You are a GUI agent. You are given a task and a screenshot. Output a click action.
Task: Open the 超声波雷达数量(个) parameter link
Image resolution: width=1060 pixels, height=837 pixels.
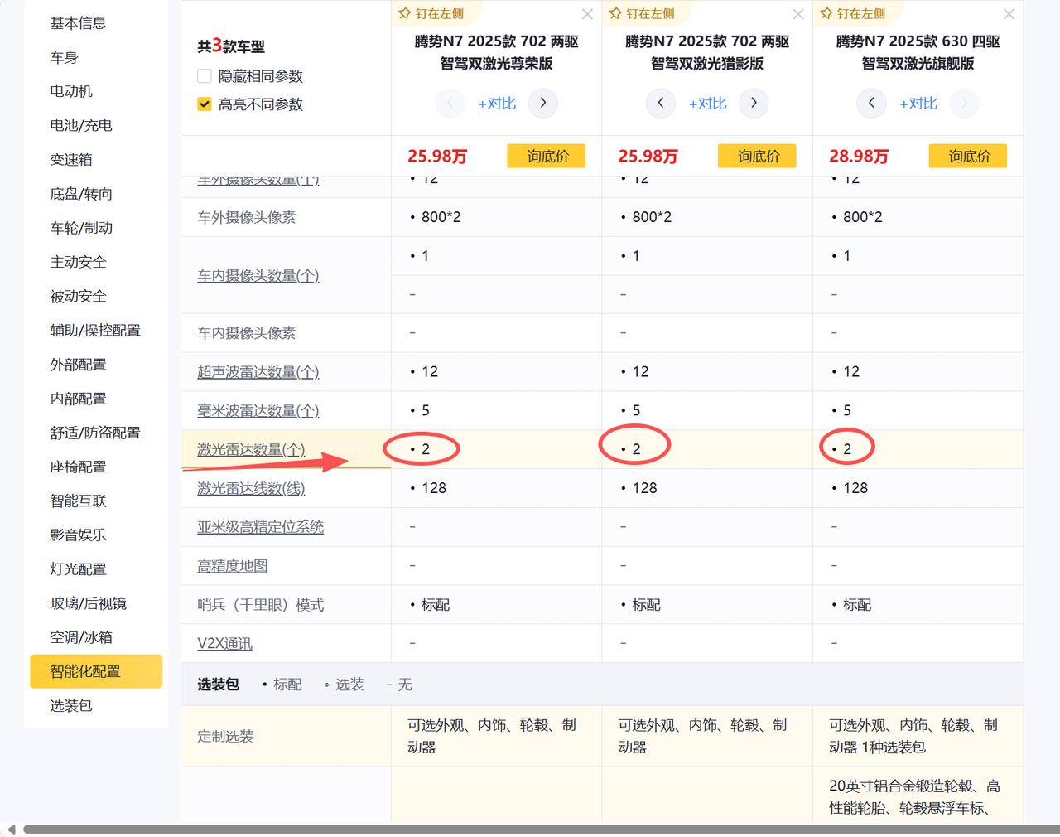click(258, 372)
